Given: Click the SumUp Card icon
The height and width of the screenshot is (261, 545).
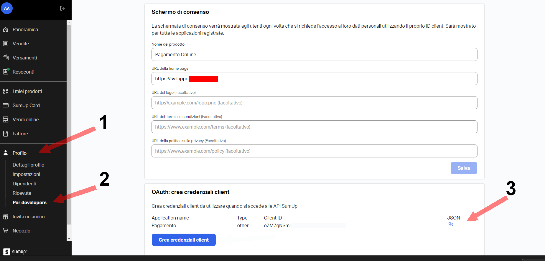Looking at the screenshot, I should pos(6,105).
